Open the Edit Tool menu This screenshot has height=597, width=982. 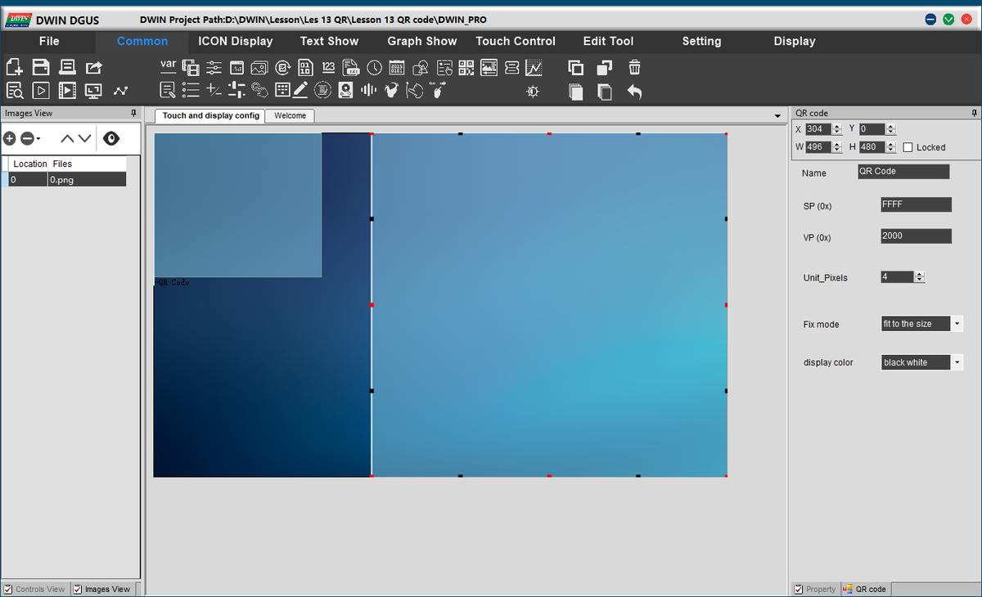(x=608, y=41)
